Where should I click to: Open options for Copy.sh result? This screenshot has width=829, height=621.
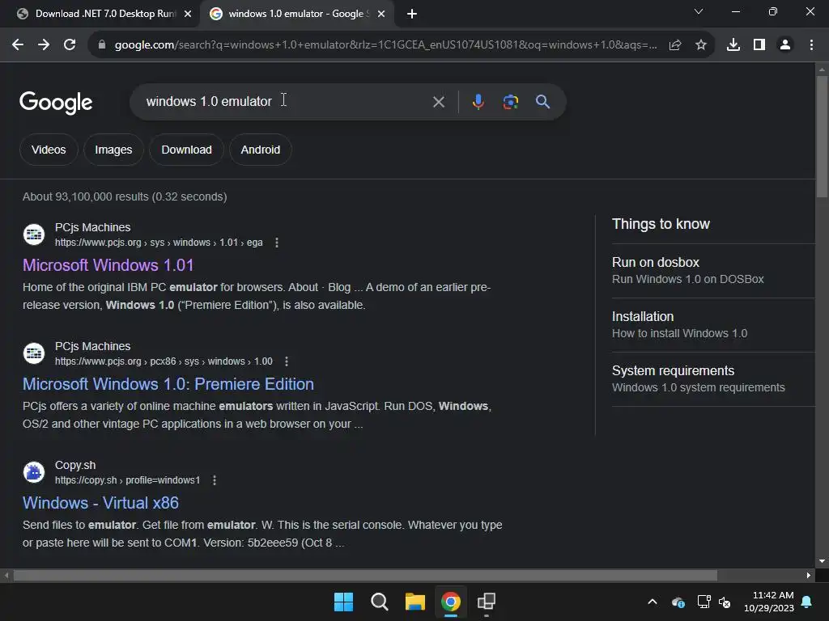pyautogui.click(x=214, y=480)
